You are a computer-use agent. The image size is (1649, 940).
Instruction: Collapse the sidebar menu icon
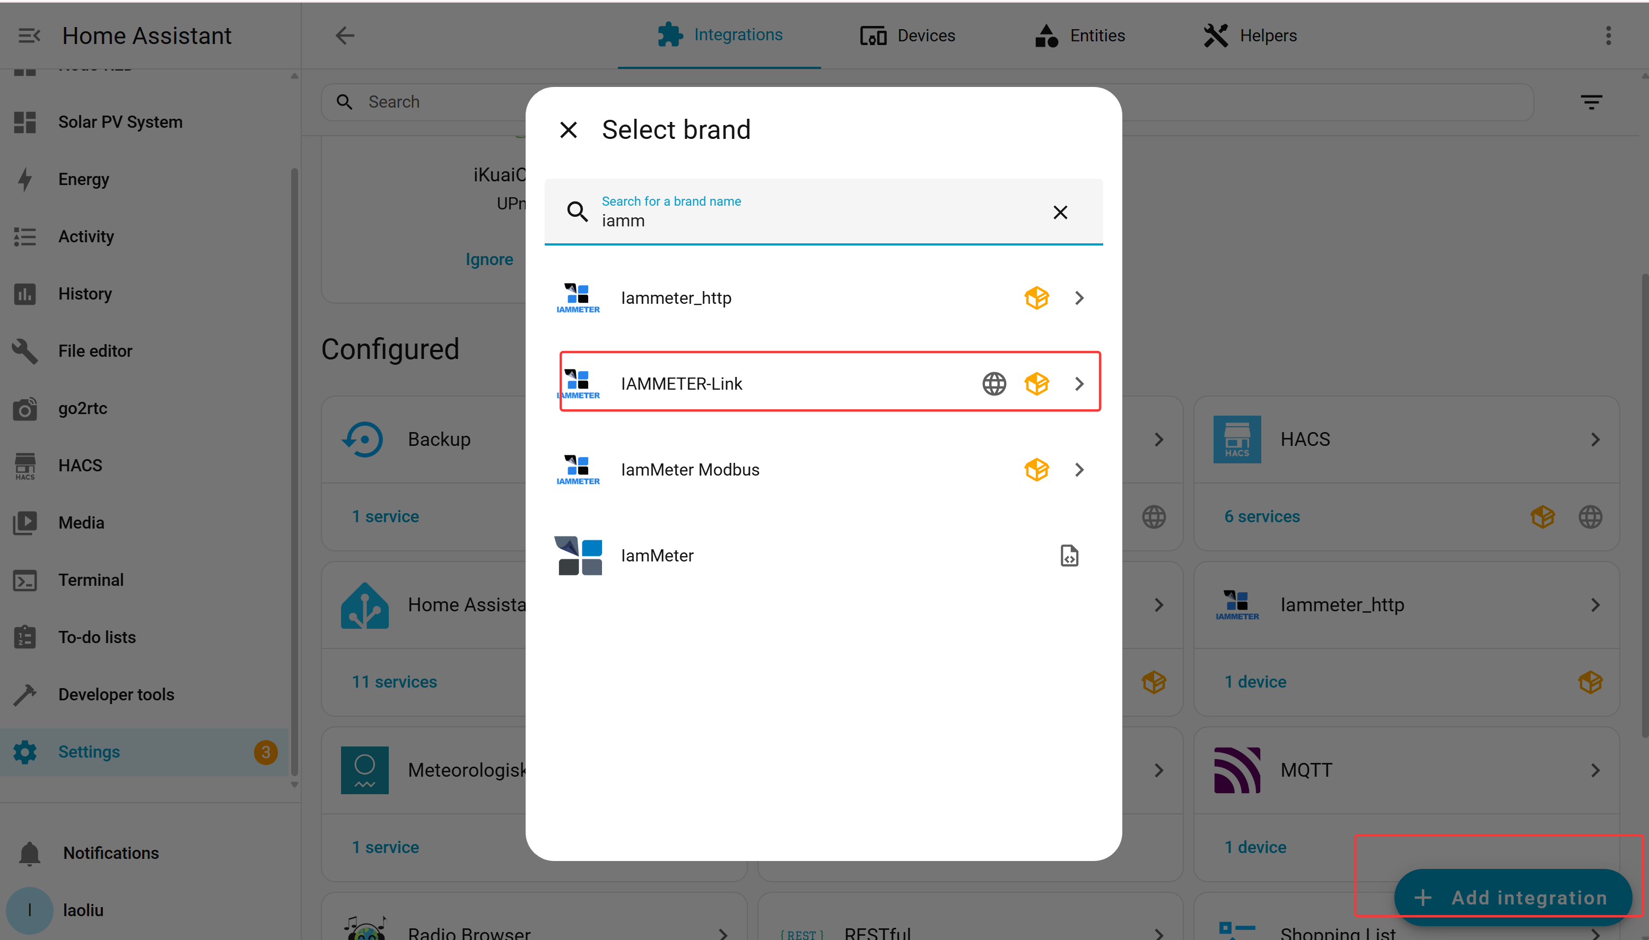29,36
